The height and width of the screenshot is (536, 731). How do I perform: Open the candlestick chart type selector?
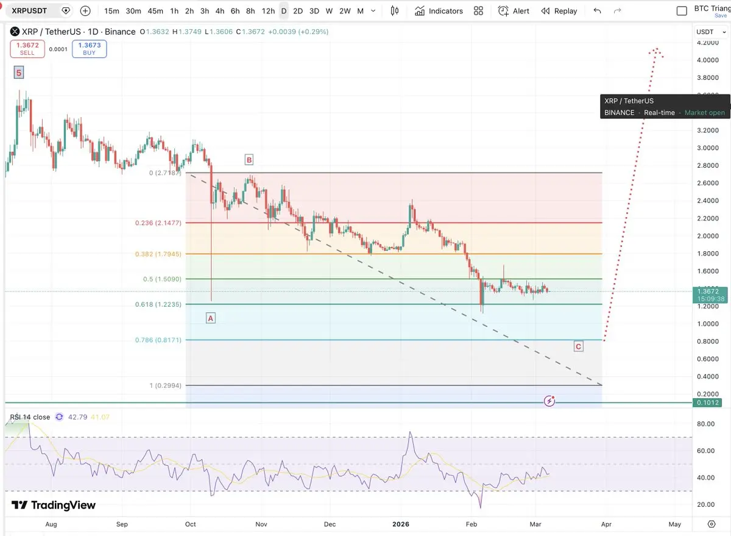click(x=395, y=11)
